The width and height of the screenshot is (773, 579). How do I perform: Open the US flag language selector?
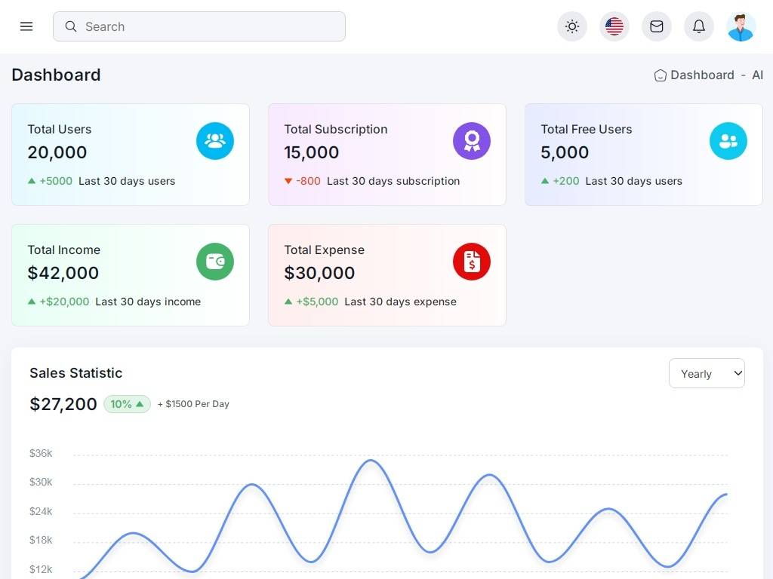coord(614,26)
